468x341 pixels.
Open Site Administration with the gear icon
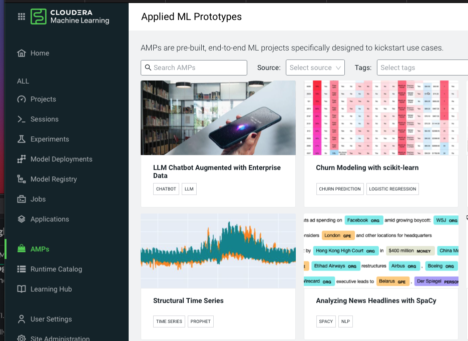21,338
